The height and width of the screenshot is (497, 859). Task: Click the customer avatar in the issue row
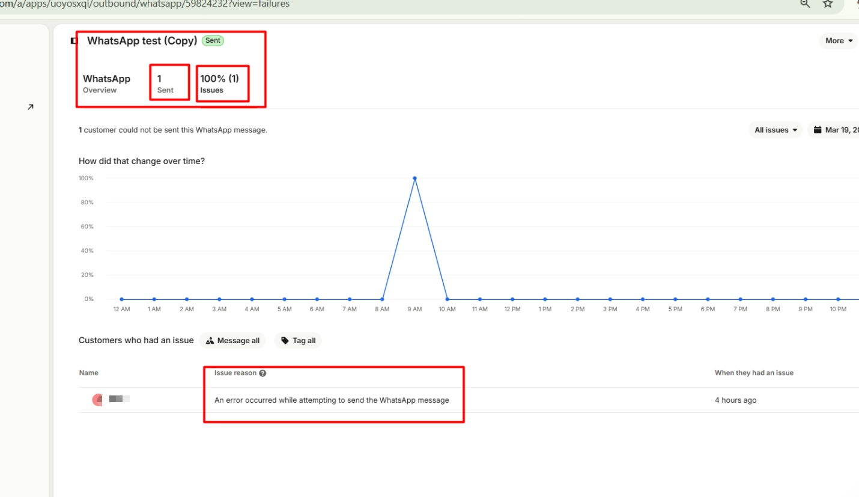[97, 400]
